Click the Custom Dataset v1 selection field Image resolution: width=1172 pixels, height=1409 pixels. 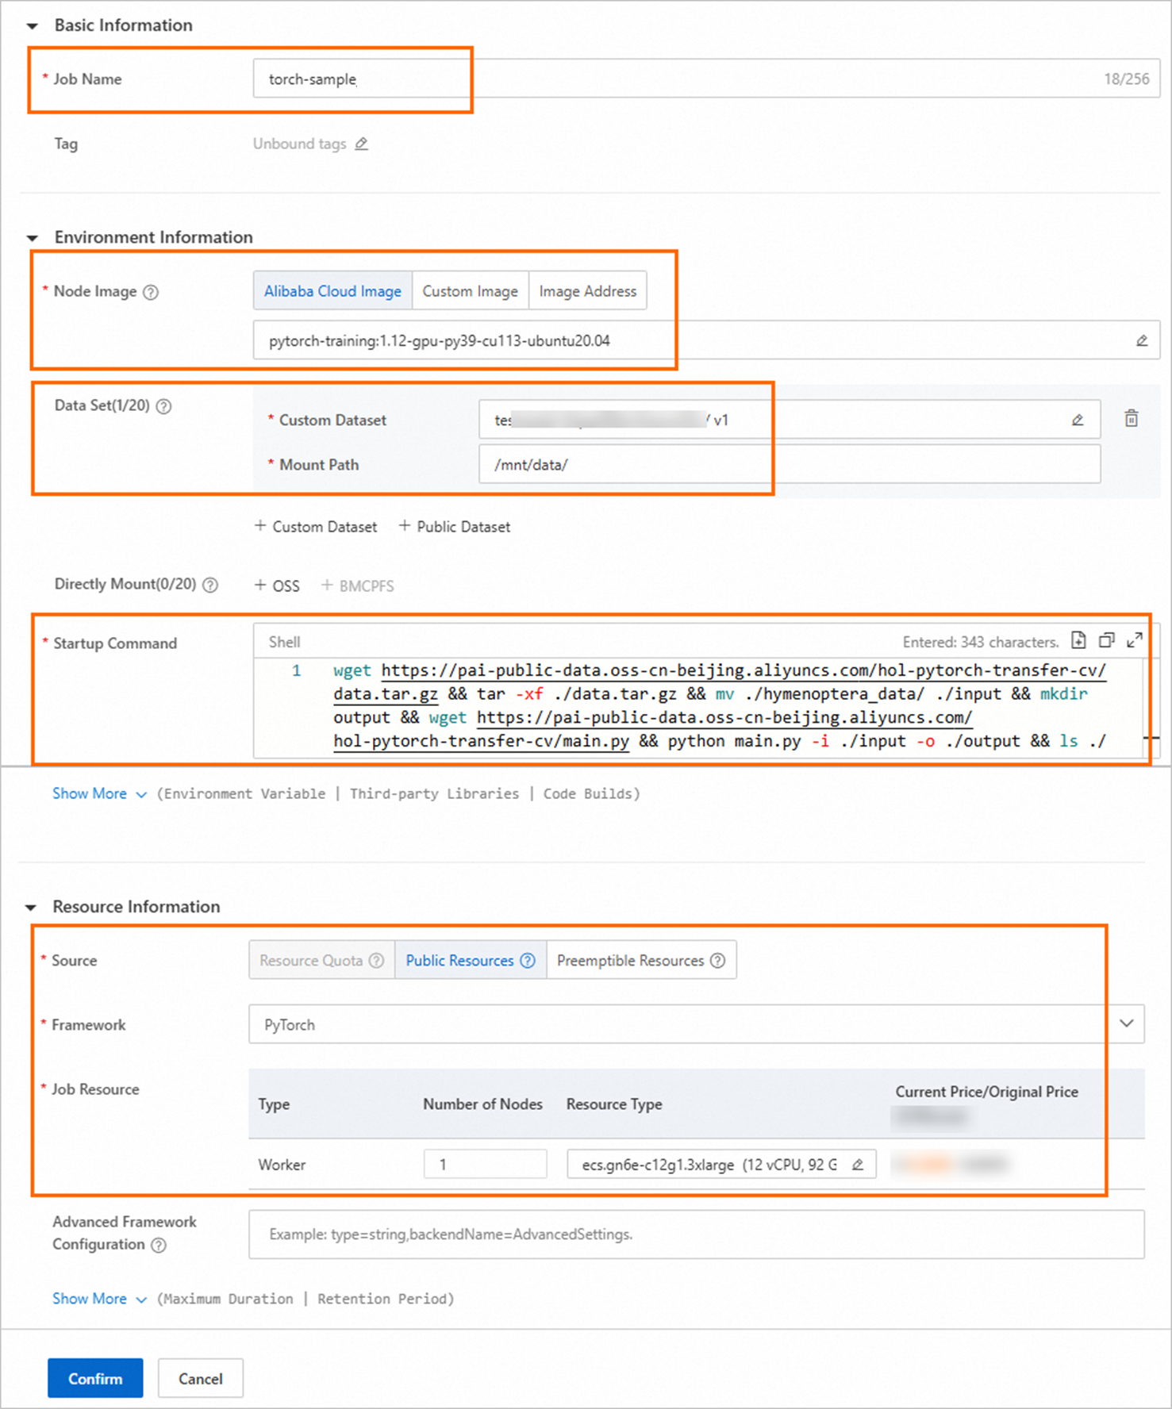[790, 419]
